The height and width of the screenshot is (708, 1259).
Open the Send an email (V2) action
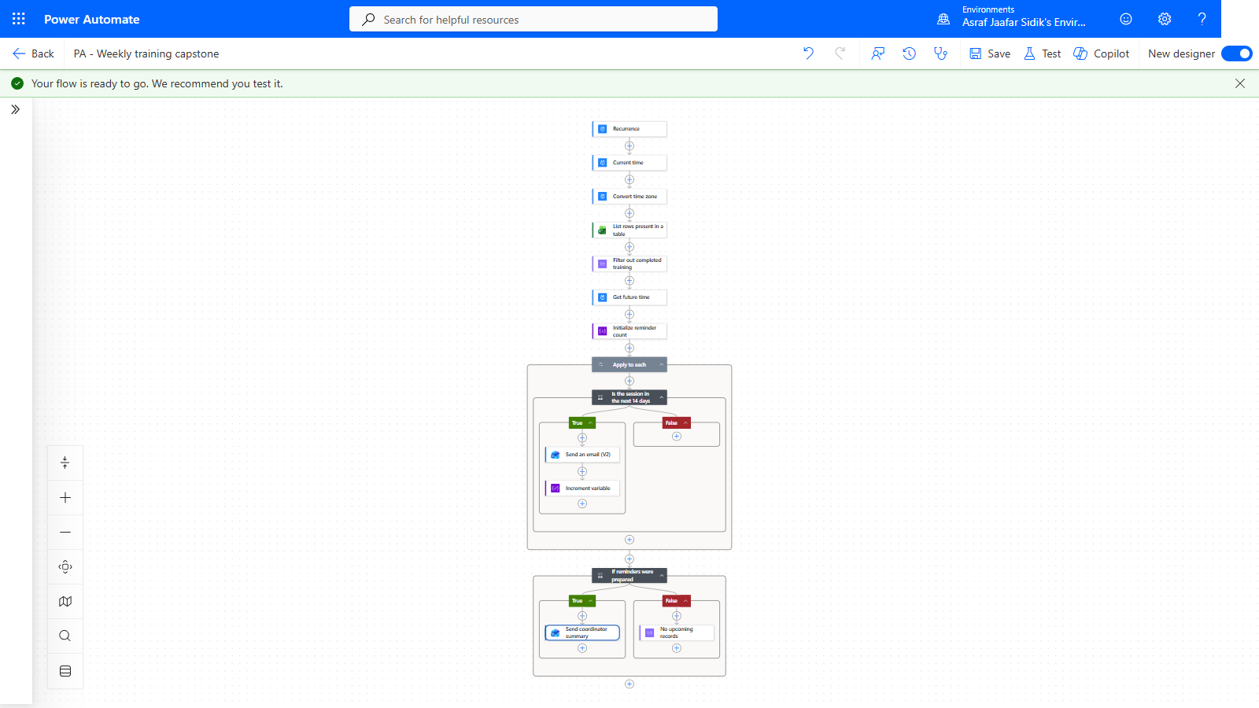[x=582, y=455]
